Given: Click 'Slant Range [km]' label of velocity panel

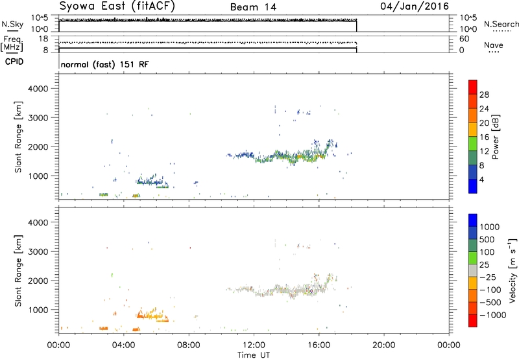Looking at the screenshot, I should click(18, 270).
